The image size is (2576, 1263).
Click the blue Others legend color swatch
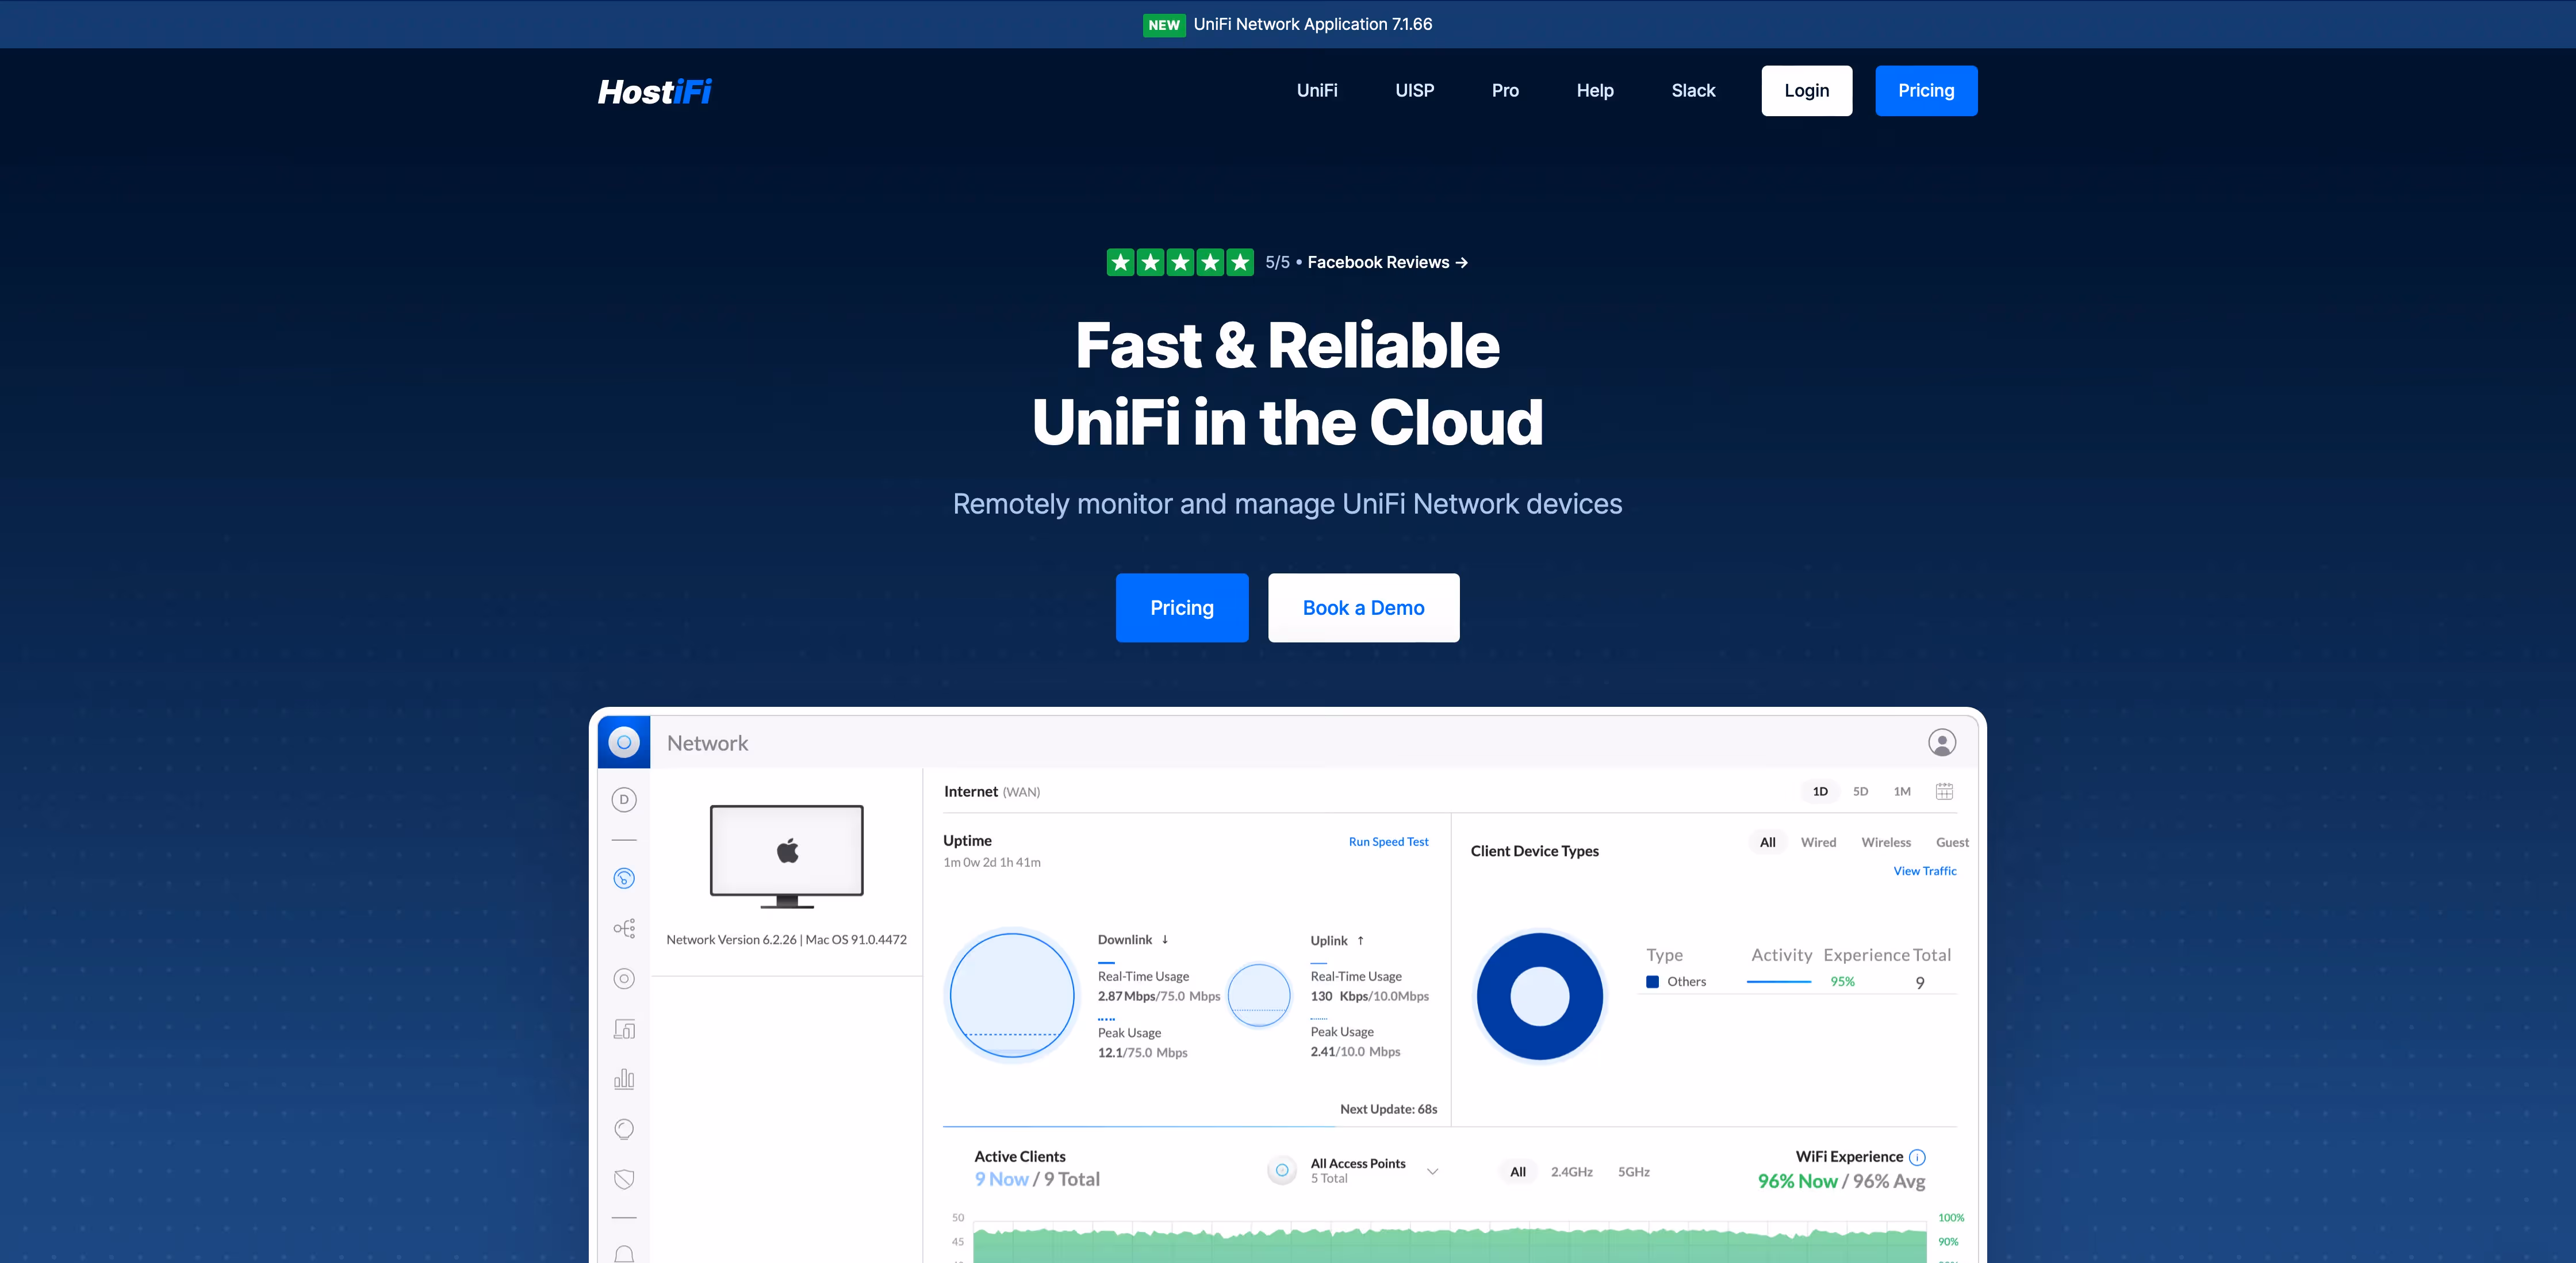(x=1653, y=982)
